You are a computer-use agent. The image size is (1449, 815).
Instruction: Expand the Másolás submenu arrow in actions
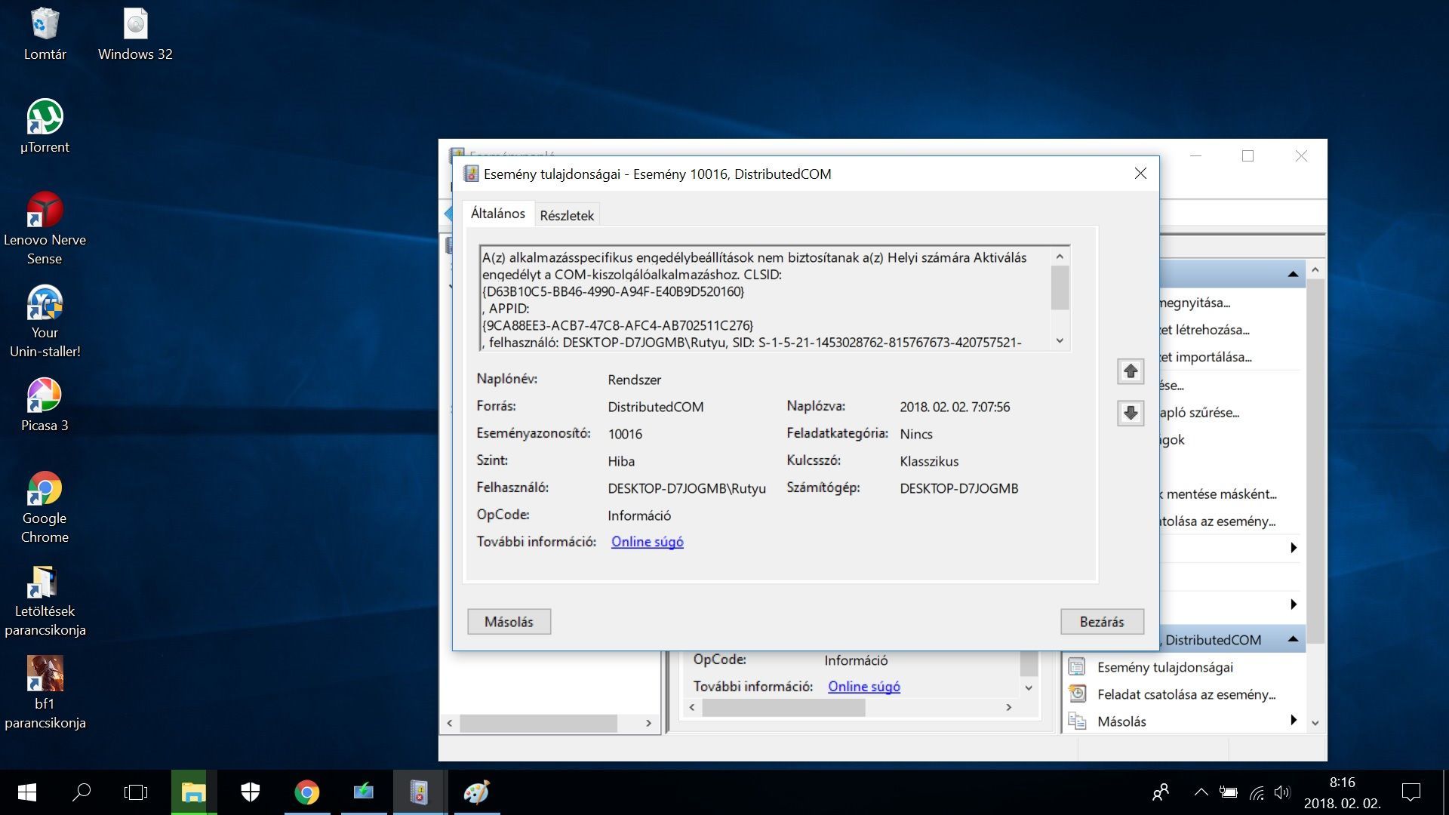click(1294, 721)
